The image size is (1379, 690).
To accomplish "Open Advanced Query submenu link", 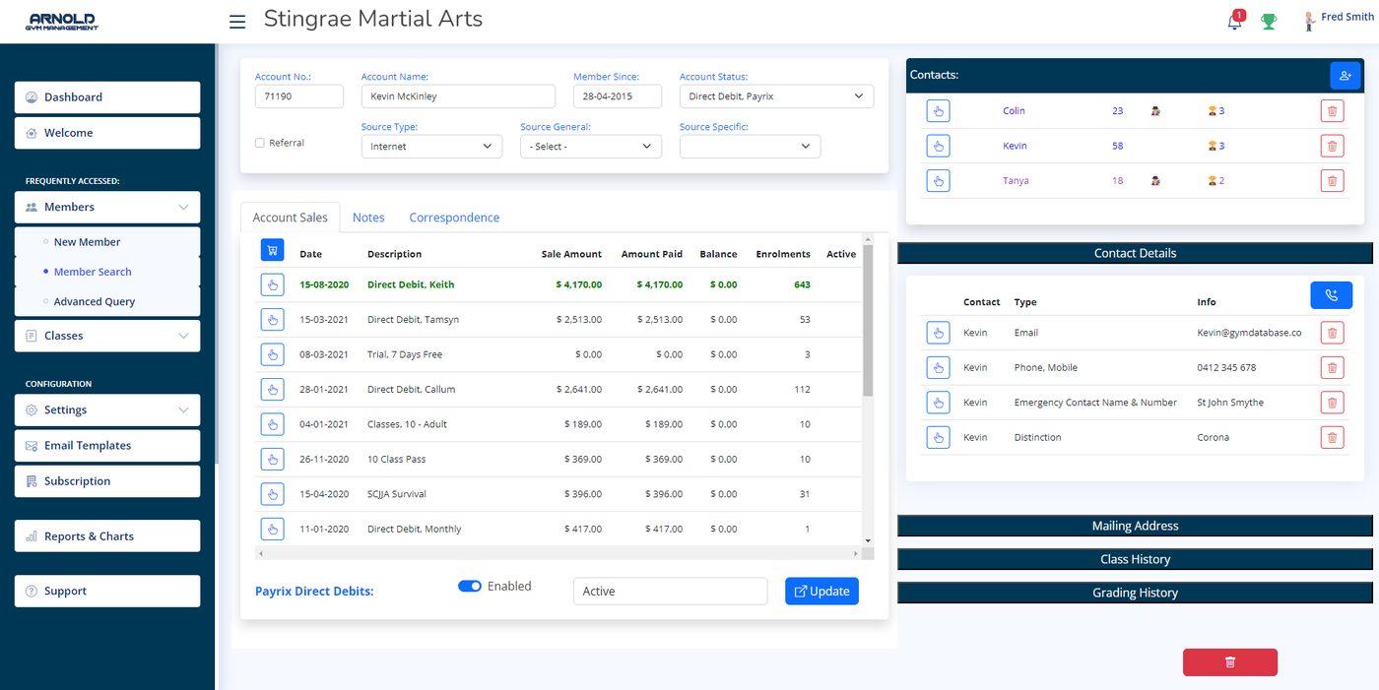I will pyautogui.click(x=95, y=301).
